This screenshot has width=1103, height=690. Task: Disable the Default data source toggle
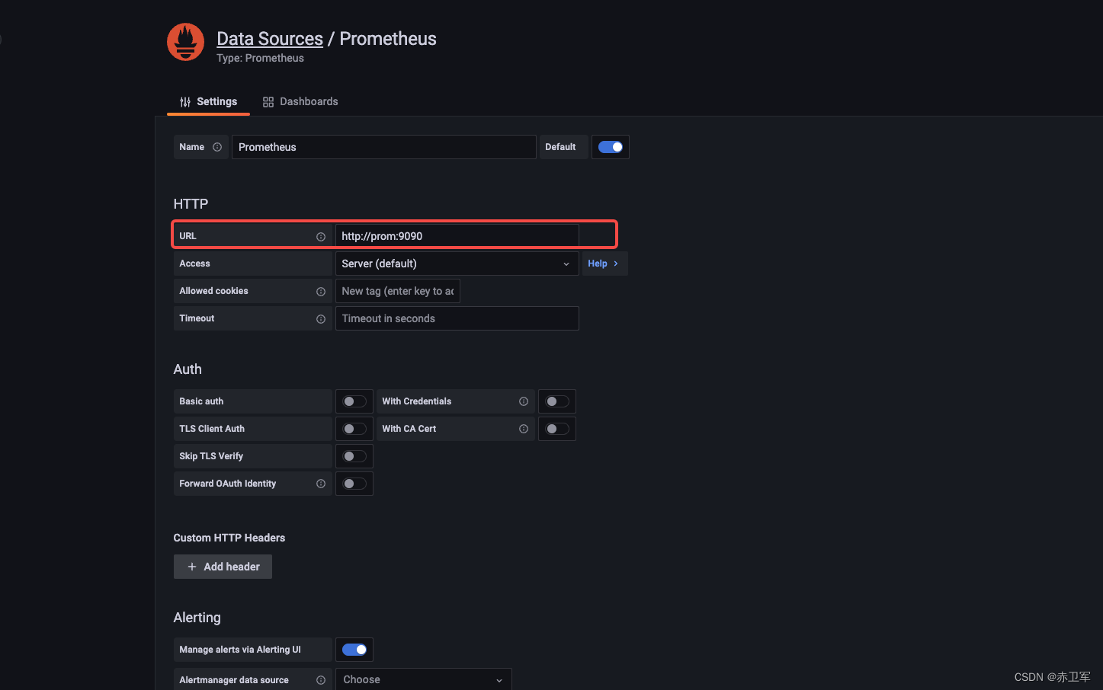(x=610, y=147)
